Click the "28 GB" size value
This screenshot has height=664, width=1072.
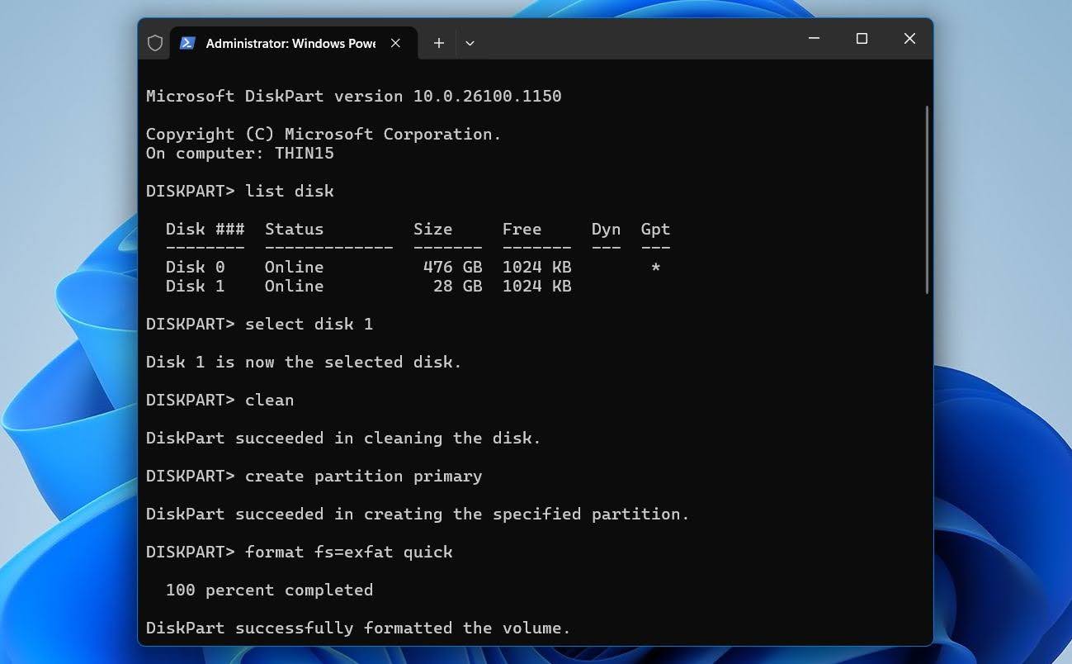(x=458, y=286)
